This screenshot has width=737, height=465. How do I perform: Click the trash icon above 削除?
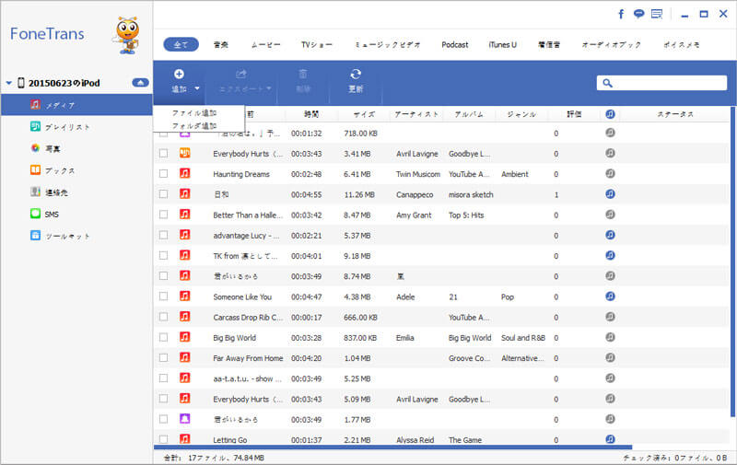tap(303, 74)
